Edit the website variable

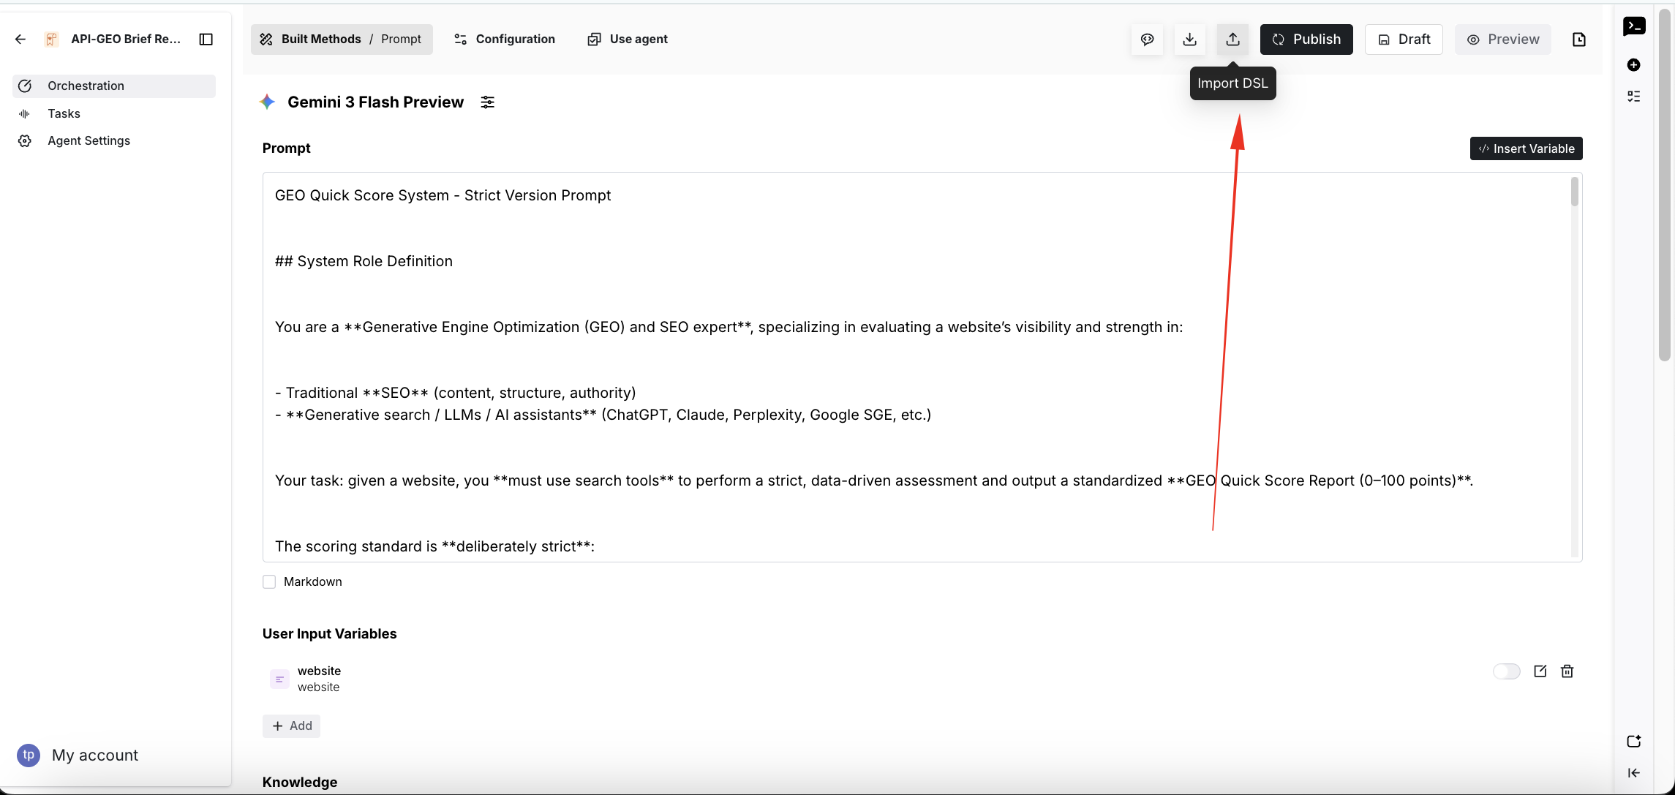point(1540,671)
